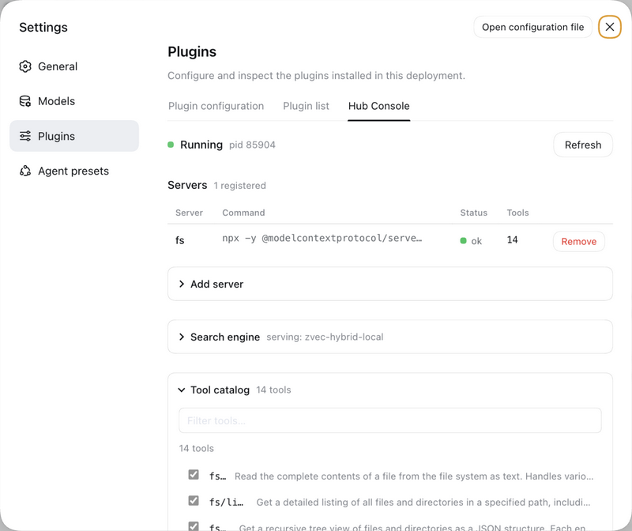Close the Settings dialog with X
This screenshot has width=632, height=531.
point(609,27)
